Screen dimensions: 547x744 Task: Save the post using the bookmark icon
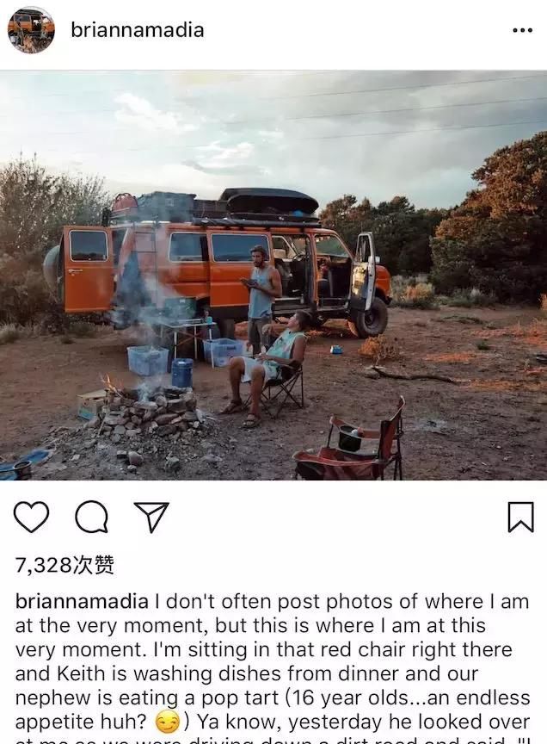coord(521,517)
